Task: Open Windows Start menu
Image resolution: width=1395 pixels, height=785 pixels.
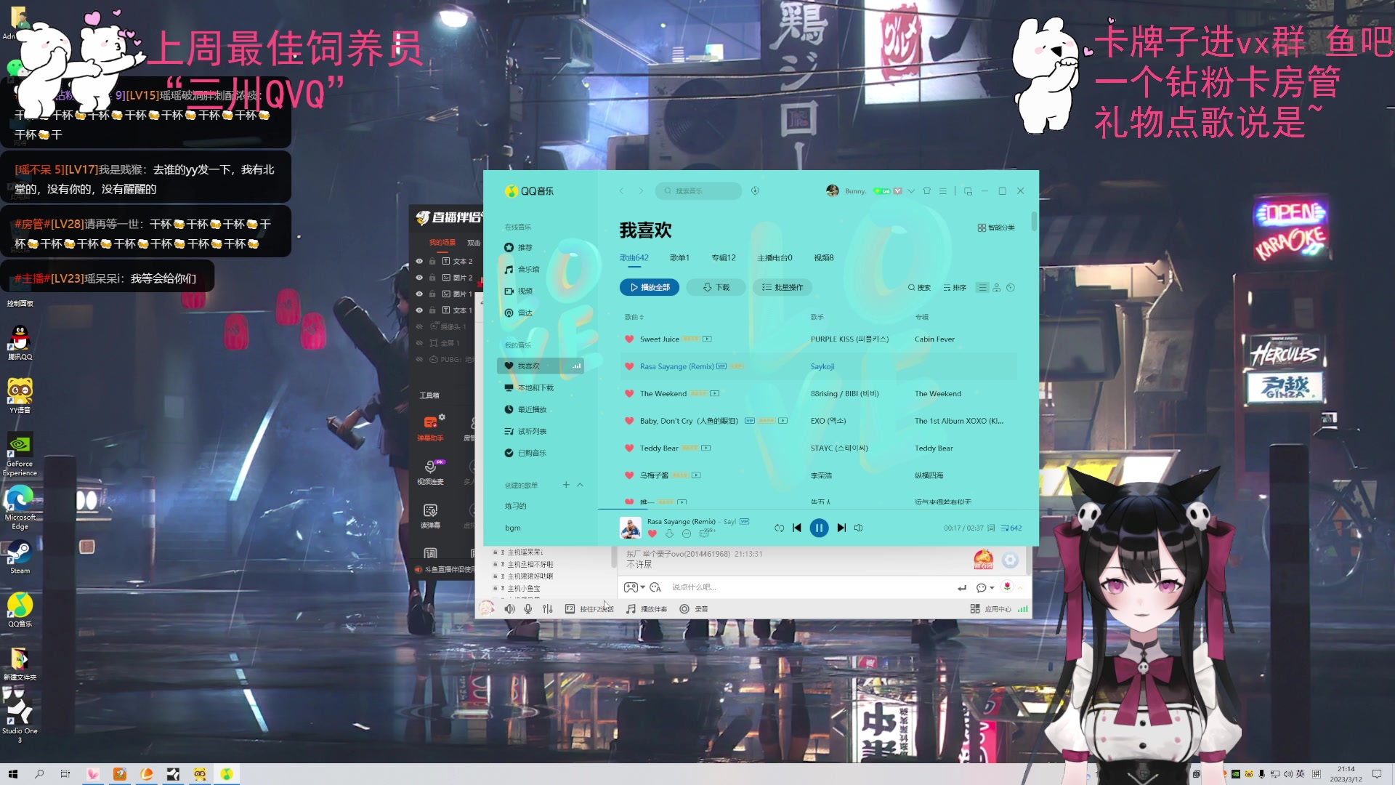Action: coord(12,774)
